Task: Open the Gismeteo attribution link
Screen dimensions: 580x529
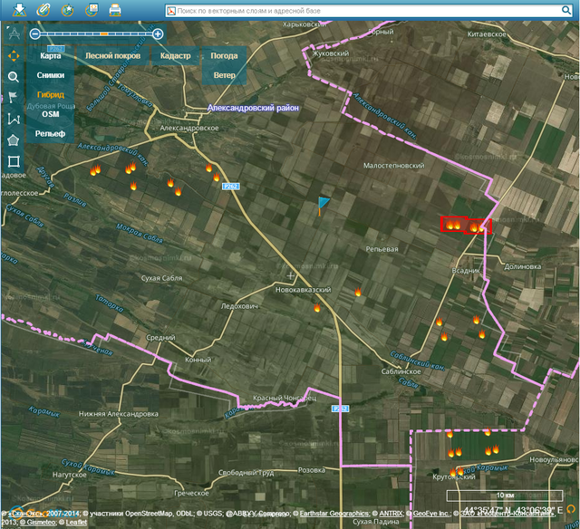Action: 37,522
